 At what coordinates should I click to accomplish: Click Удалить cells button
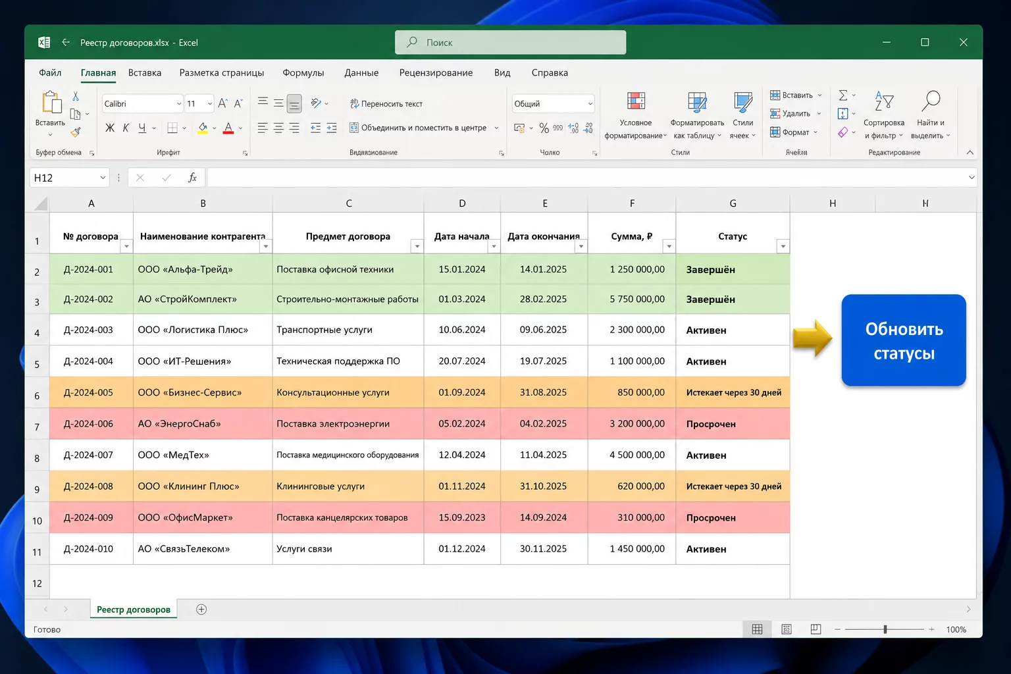click(796, 114)
